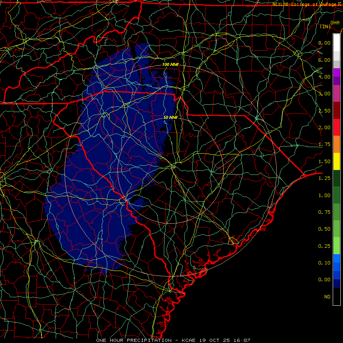The width and height of the screenshot is (343, 343).
Task: Click the 6.00 legend value
Action: (x=324, y=60)
